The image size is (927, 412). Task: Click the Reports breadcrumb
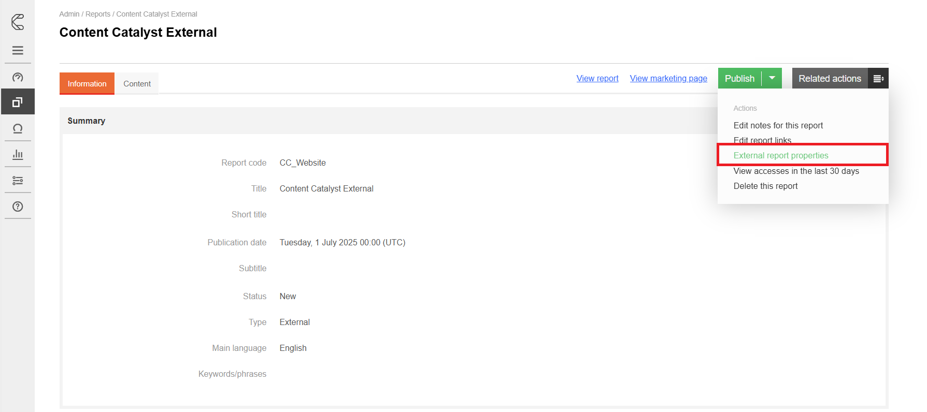[98, 14]
